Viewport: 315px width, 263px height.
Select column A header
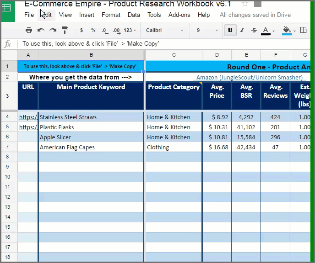28,55
